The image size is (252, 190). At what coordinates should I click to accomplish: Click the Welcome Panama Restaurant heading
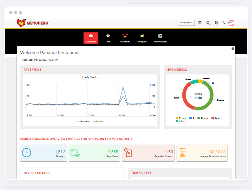coord(50,53)
